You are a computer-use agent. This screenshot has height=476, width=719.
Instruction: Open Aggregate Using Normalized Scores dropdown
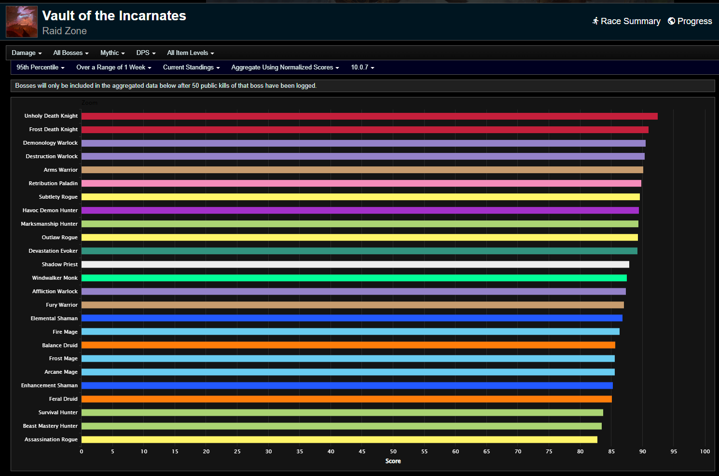pos(285,68)
